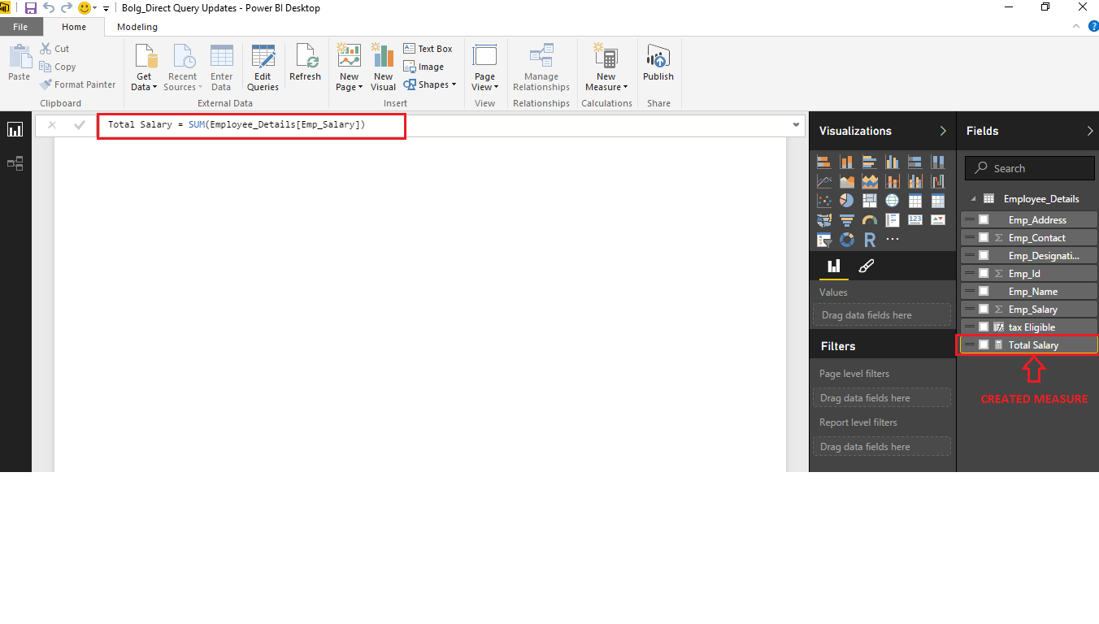
Task: Switch to the Modeling ribbon tab
Action: pyautogui.click(x=137, y=27)
